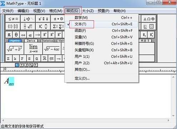This screenshot has width=177, height=129.
Task: Click the vertical scrollbar down arrow
Action: pyautogui.click(x=173, y=115)
